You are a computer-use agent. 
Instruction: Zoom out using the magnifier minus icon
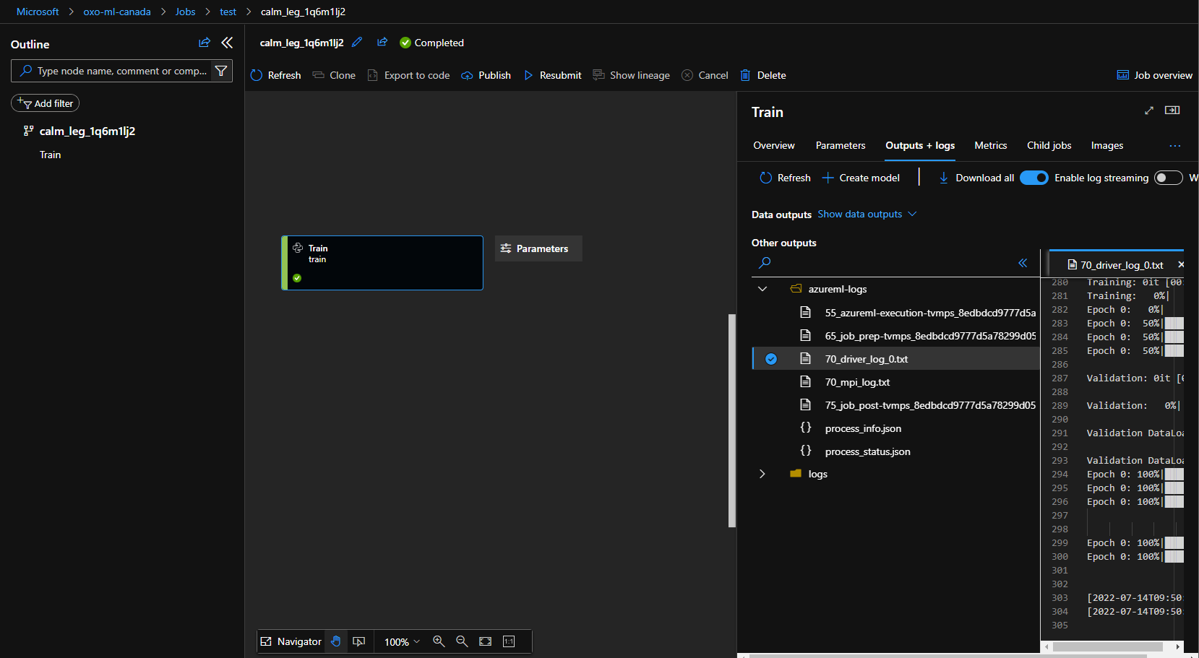462,641
